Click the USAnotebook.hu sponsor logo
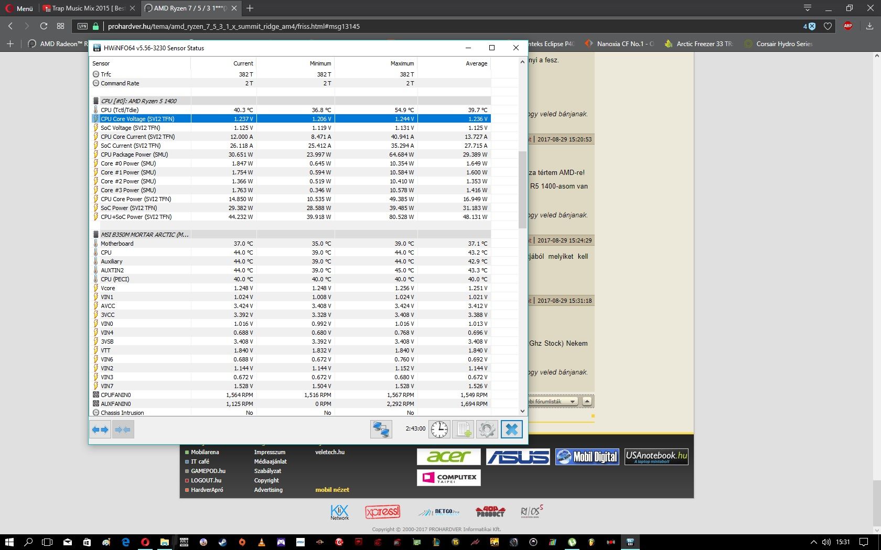This screenshot has width=881, height=550. pyautogui.click(x=656, y=457)
